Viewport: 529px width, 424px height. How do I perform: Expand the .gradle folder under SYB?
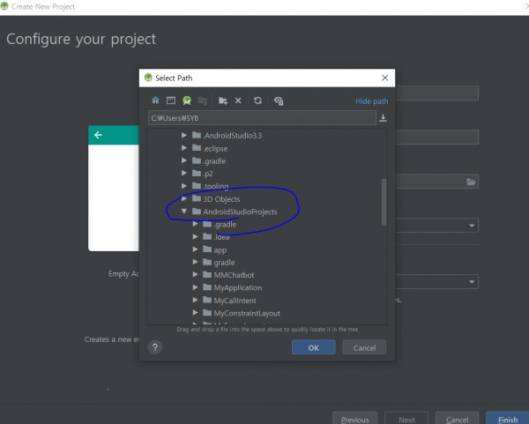coord(184,160)
